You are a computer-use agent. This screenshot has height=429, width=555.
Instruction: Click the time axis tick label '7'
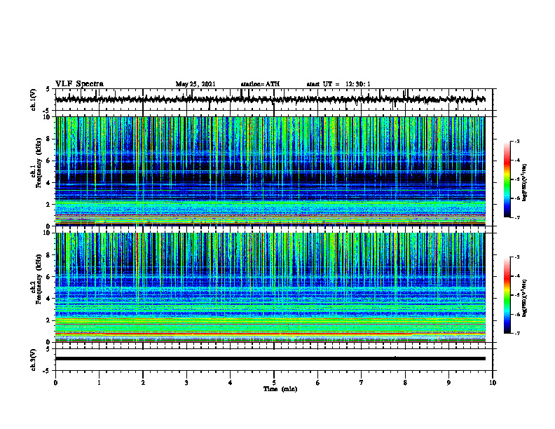click(x=362, y=383)
